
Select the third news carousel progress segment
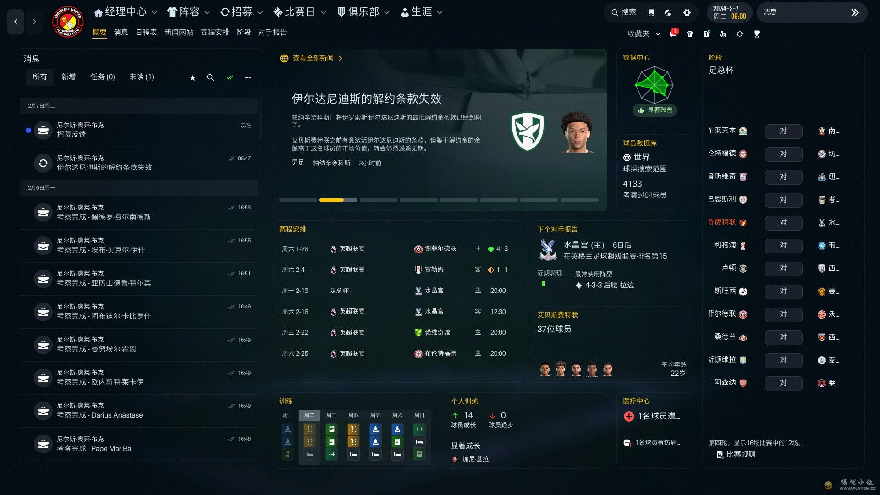(x=378, y=200)
